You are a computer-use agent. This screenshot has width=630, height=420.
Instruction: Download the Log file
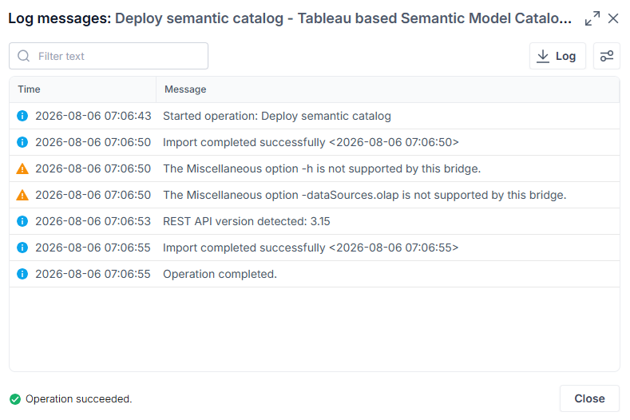pyautogui.click(x=557, y=56)
